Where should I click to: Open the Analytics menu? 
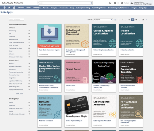[54, 8]
